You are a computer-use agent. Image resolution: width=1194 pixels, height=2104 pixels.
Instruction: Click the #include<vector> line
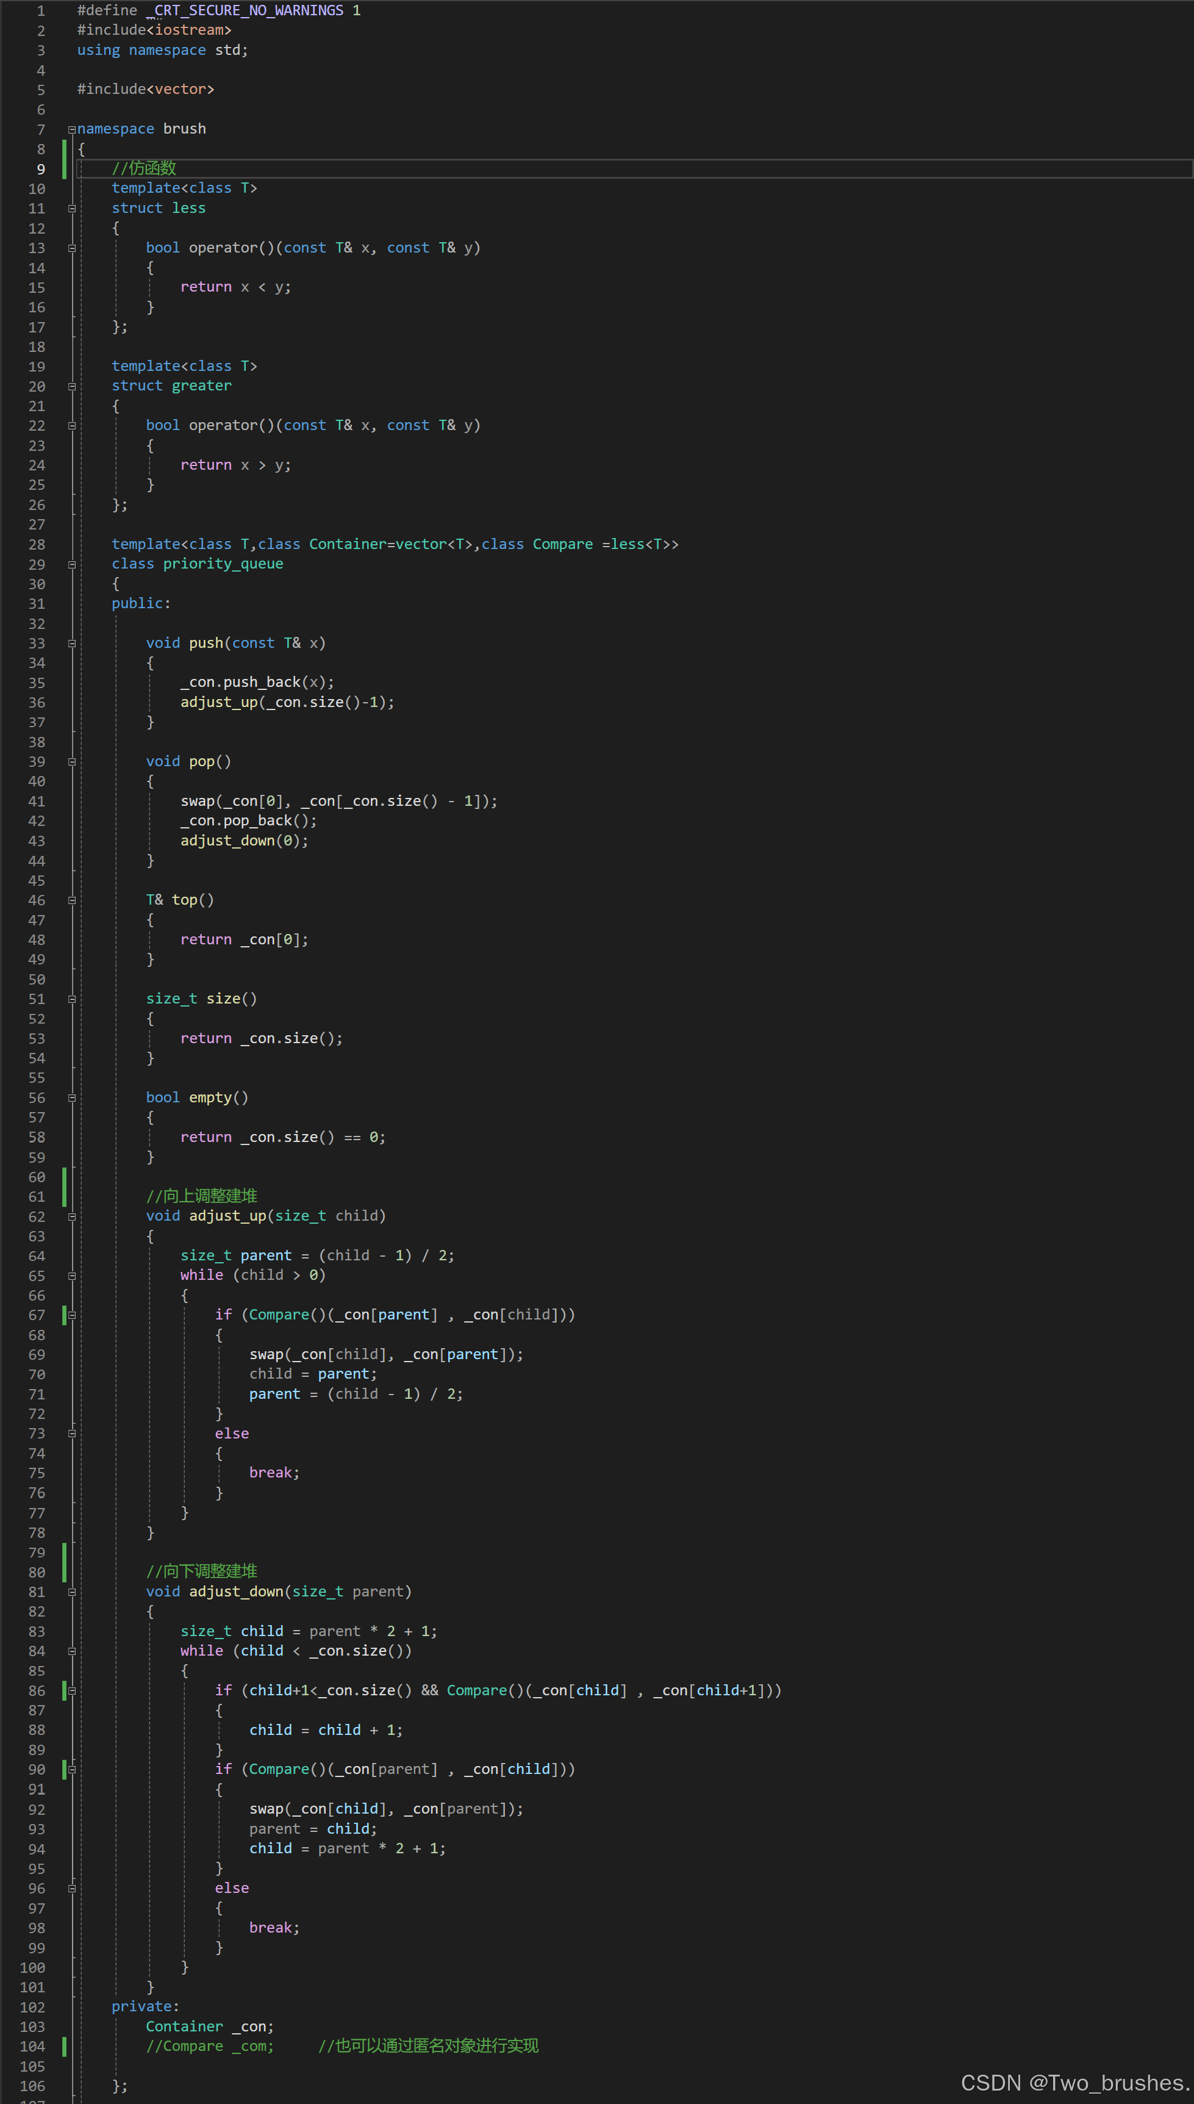coord(146,90)
